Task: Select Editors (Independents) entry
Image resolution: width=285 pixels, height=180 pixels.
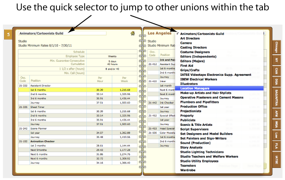Action: pyautogui.click(x=198, y=57)
